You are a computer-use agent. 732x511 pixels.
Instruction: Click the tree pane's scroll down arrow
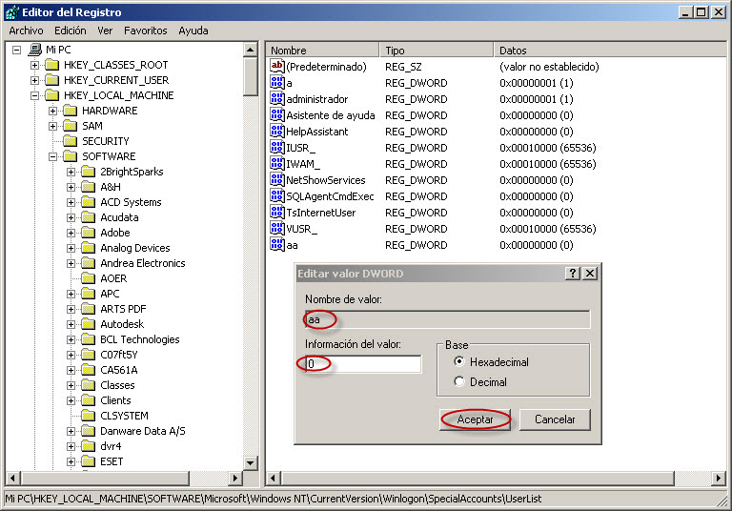coord(251,463)
